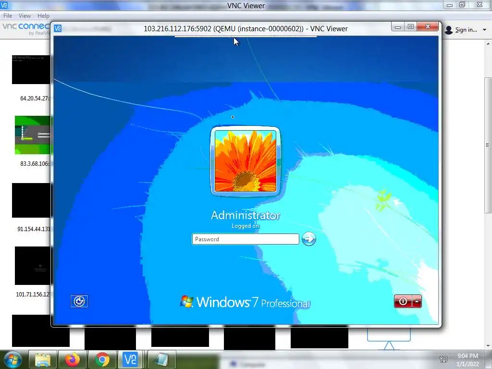Open the 64.20.54.27 connection thumbnail
Image resolution: width=492 pixels, height=369 pixels.
click(31, 69)
